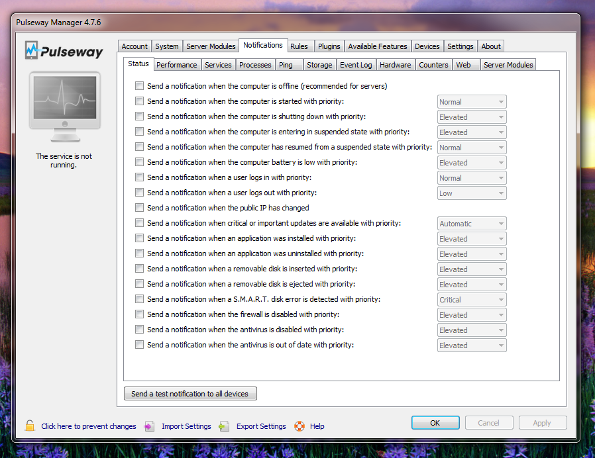Go to the Settings tab
595x458 pixels.
[x=460, y=46]
